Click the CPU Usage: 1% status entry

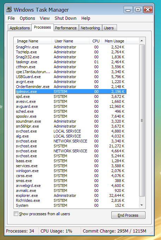pos(56,231)
